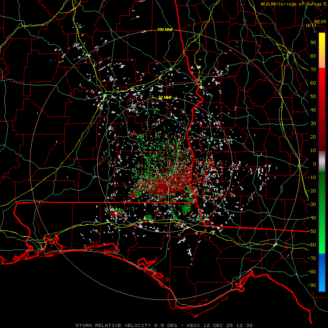Click the 20 value on velocity scale
This screenshot has width=328, height=328.
(x=313, y=137)
